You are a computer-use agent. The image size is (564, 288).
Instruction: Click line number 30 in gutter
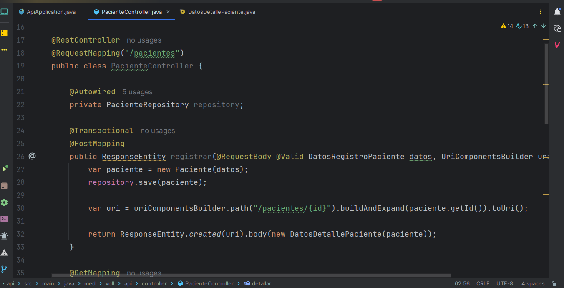tap(20, 208)
